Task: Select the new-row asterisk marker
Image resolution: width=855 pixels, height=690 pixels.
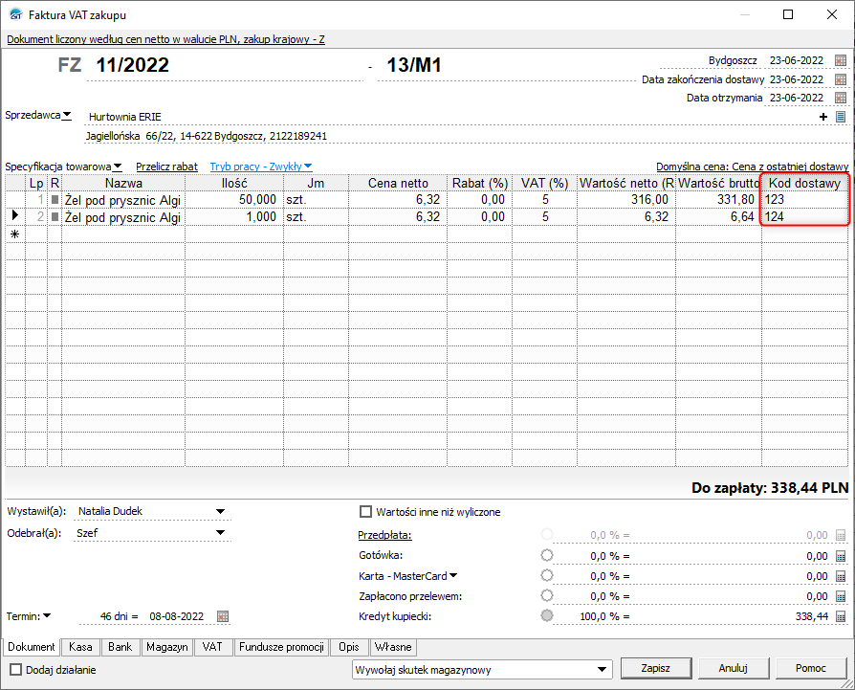Action: click(x=14, y=234)
